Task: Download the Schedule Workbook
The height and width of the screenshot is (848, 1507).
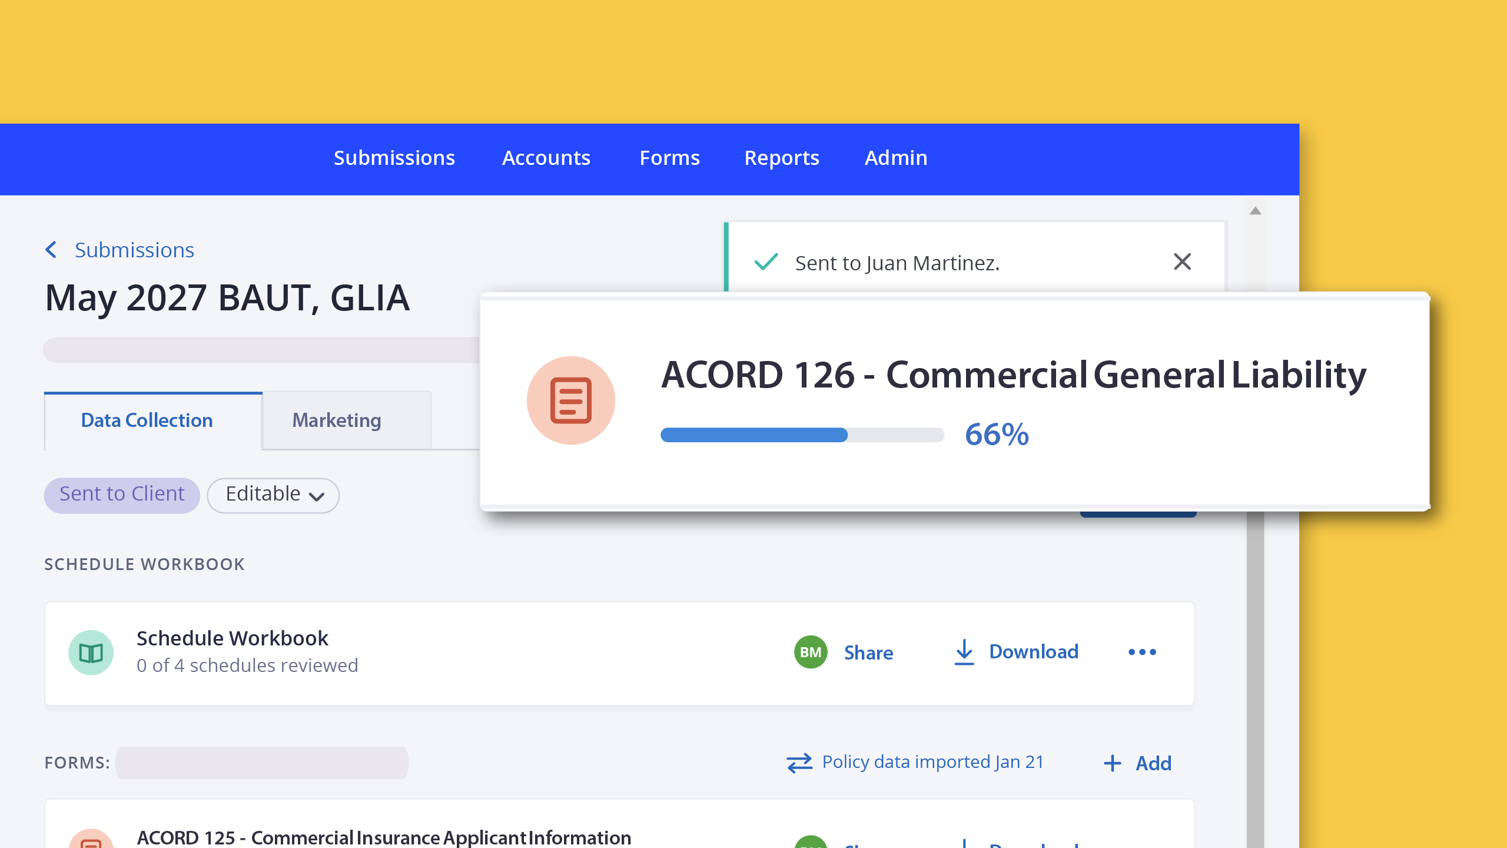Action: [1034, 651]
